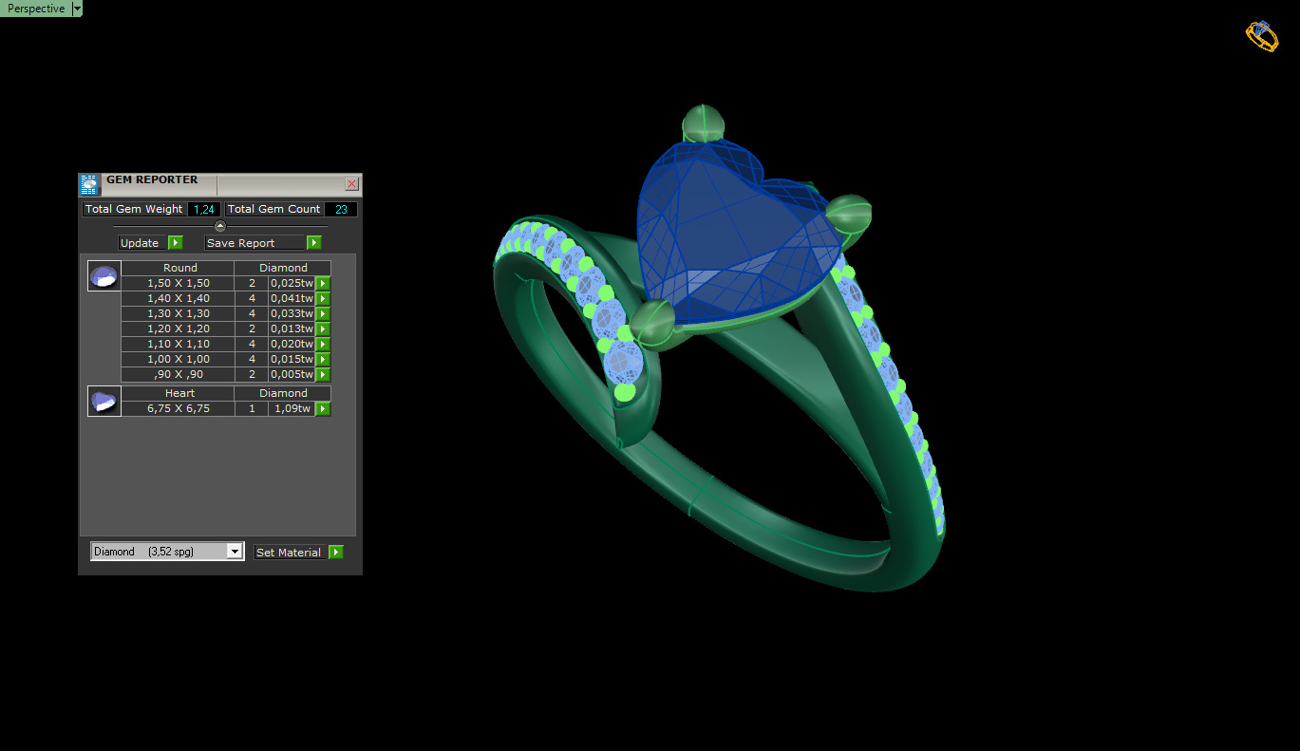Image resolution: width=1300 pixels, height=751 pixels.
Task: Select the 1,50 X 1,50 size cell
Action: (x=179, y=283)
